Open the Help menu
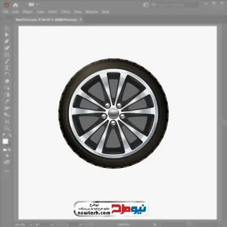The width and height of the screenshot is (227, 227). point(106,12)
